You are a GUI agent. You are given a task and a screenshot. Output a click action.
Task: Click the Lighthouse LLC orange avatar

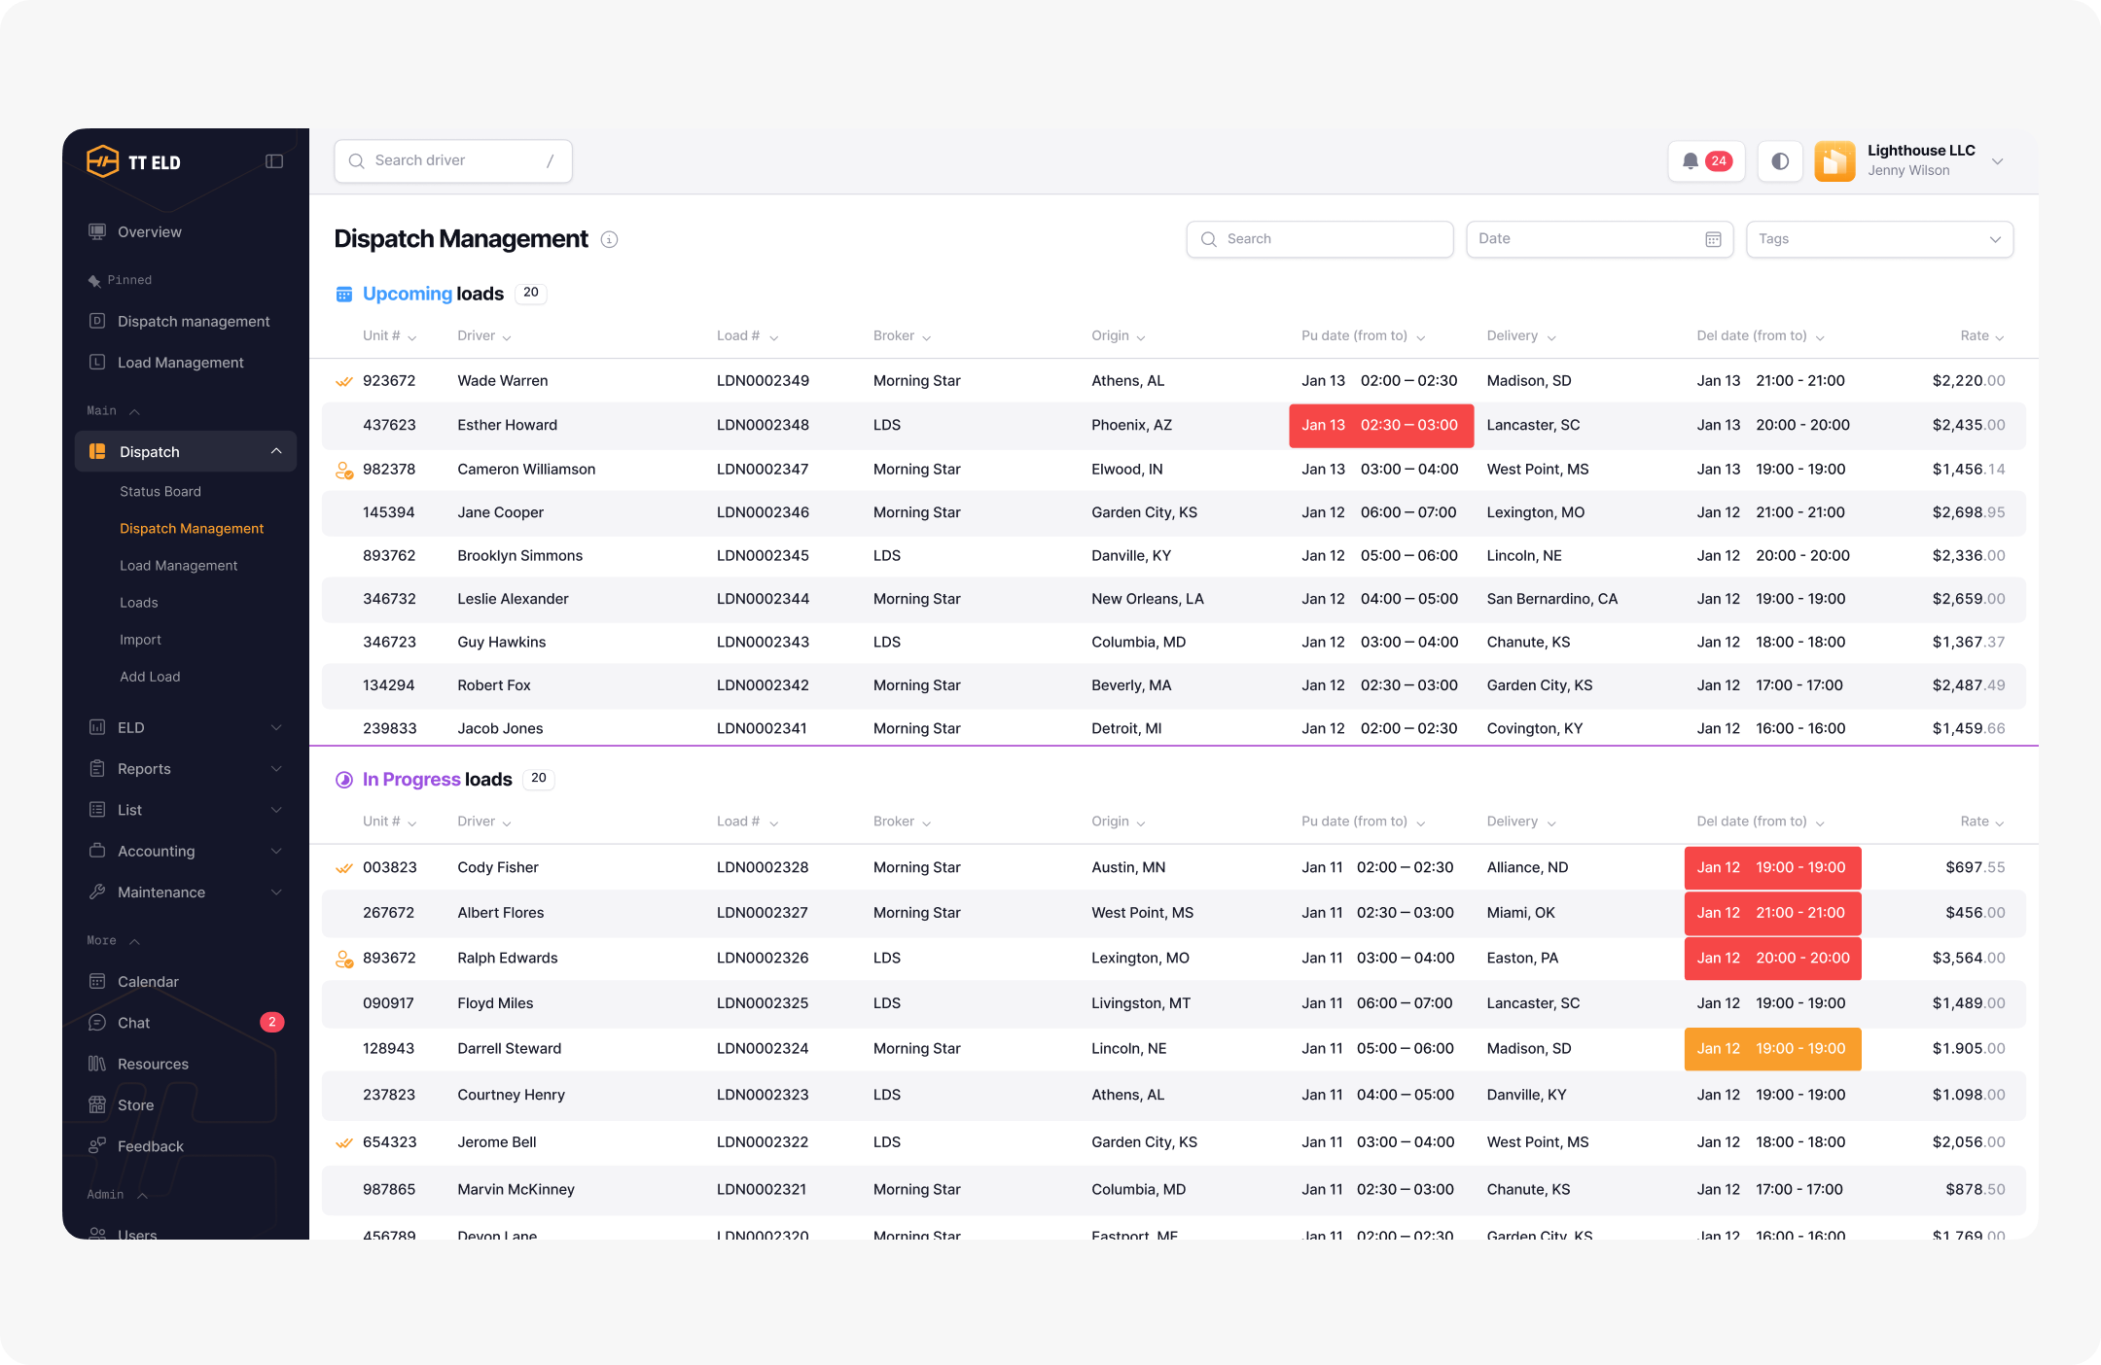click(1834, 161)
